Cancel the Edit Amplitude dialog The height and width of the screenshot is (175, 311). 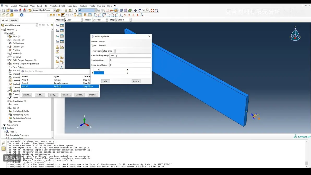click(x=136, y=81)
